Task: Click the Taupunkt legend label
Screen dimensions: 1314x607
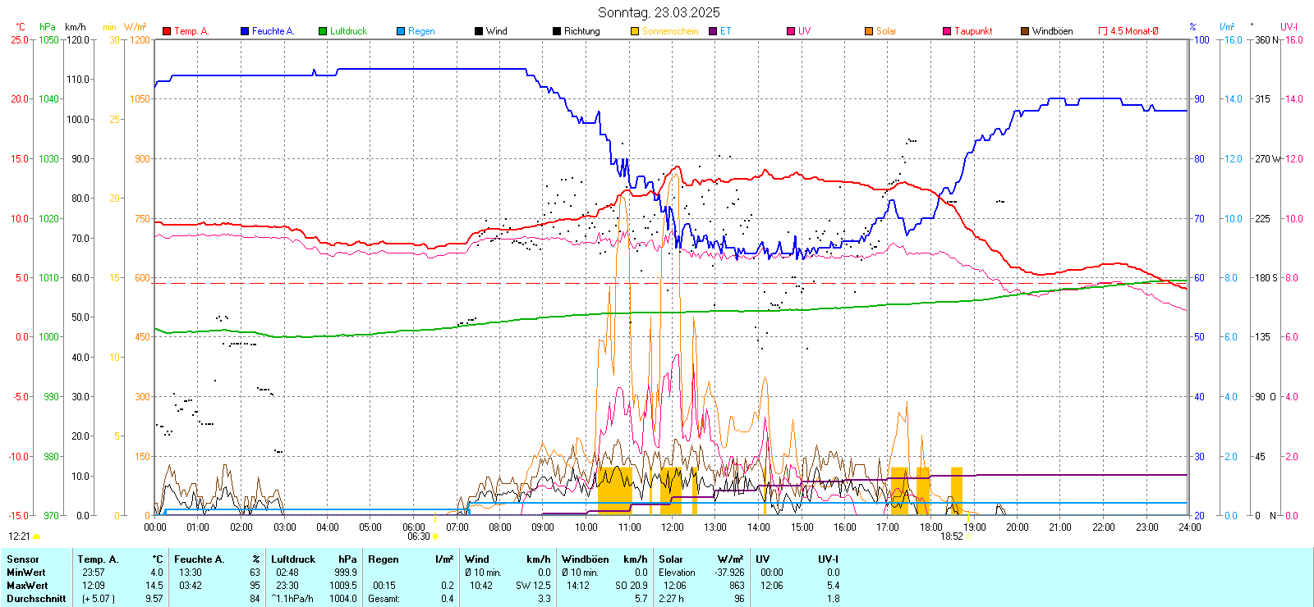Action: pyautogui.click(x=973, y=31)
